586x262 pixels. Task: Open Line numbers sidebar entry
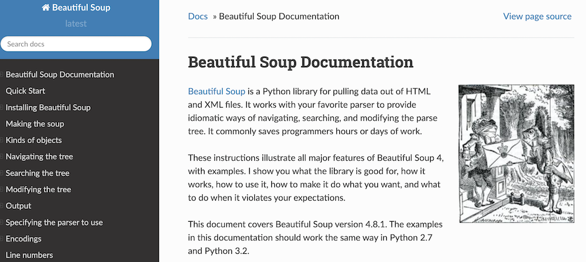(x=29, y=254)
